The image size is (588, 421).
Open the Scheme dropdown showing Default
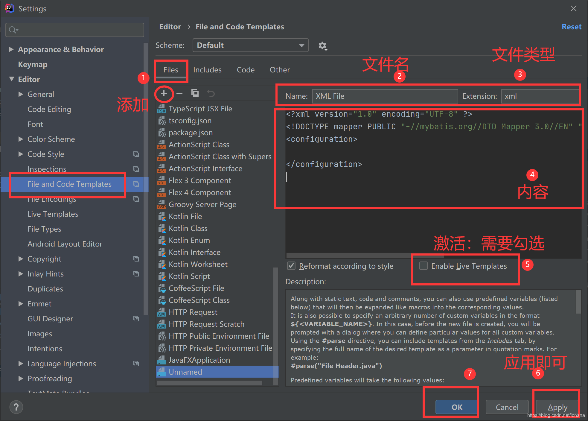click(250, 45)
